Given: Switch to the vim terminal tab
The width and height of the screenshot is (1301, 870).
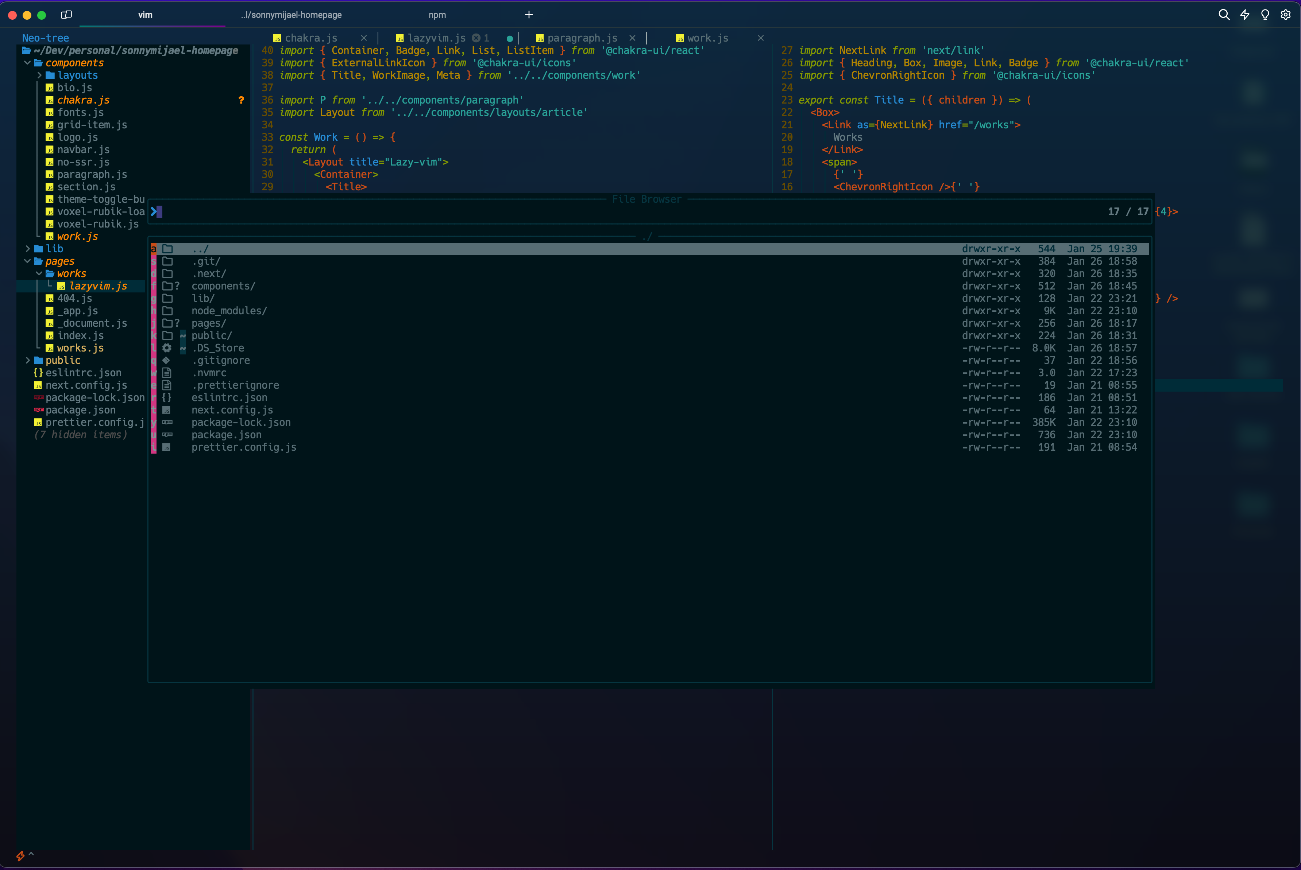Looking at the screenshot, I should click(146, 15).
